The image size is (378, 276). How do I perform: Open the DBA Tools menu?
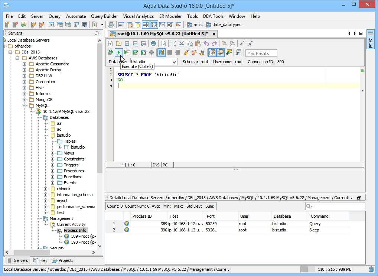[x=214, y=16]
